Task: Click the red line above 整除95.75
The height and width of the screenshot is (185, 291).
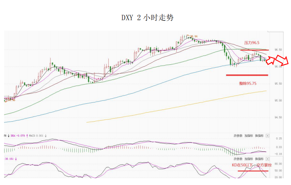Action: tap(247, 75)
